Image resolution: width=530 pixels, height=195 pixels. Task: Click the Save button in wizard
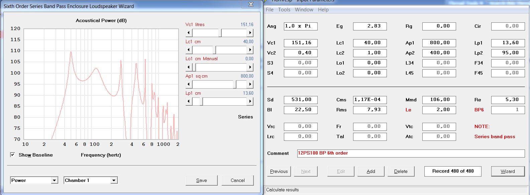[x=201, y=180]
